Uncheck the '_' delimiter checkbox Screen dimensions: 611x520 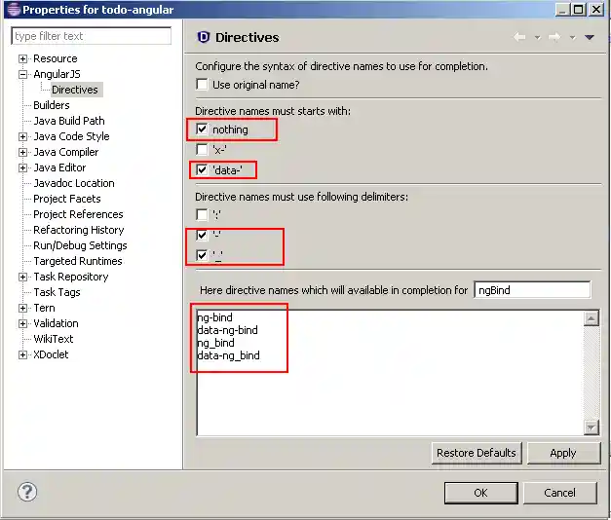[202, 255]
